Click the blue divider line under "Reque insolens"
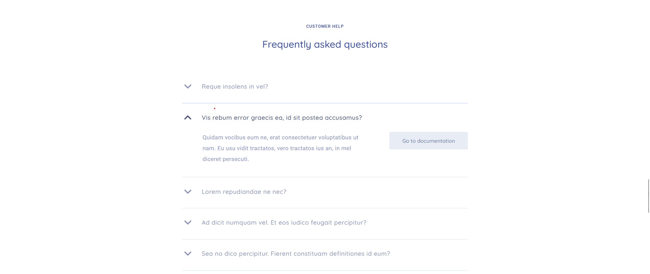 (325, 103)
